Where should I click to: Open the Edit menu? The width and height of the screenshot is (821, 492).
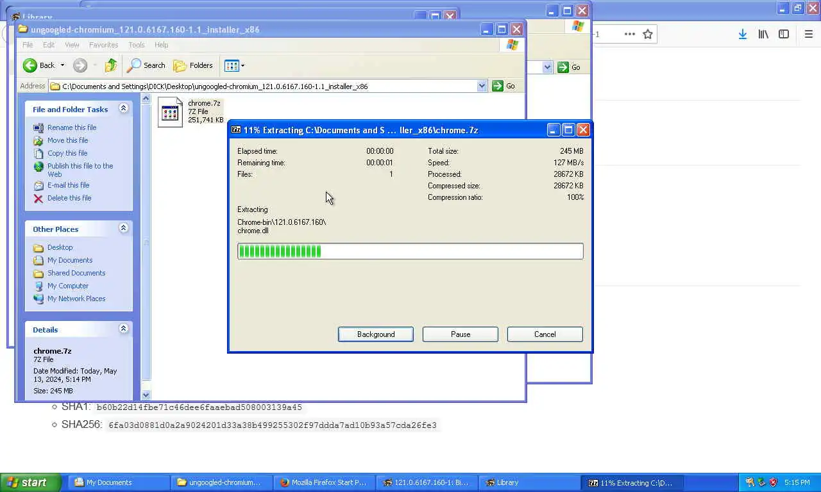[x=49, y=45]
